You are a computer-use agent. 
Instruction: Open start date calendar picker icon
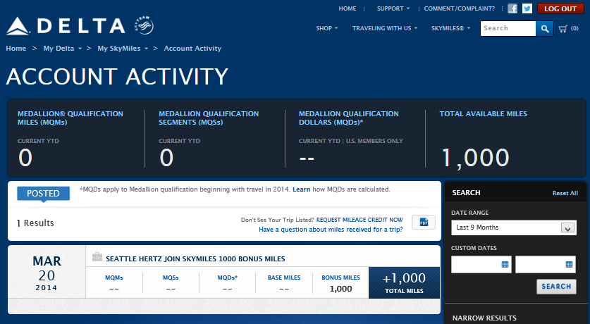pyautogui.click(x=505, y=265)
